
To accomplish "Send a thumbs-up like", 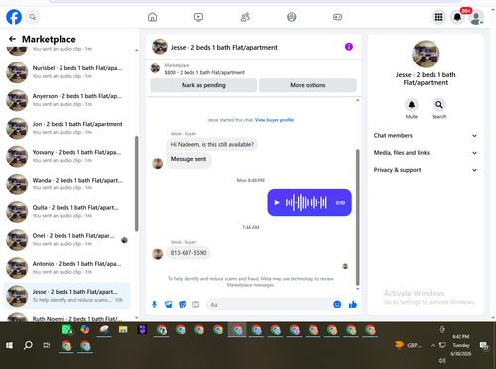I will [x=353, y=305].
